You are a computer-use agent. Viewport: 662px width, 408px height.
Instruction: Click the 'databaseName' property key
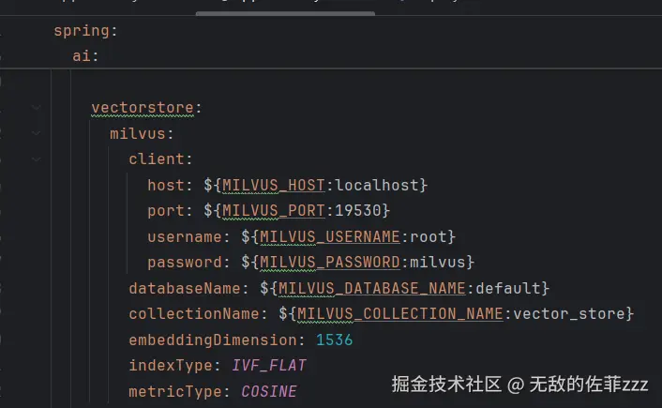[185, 289]
